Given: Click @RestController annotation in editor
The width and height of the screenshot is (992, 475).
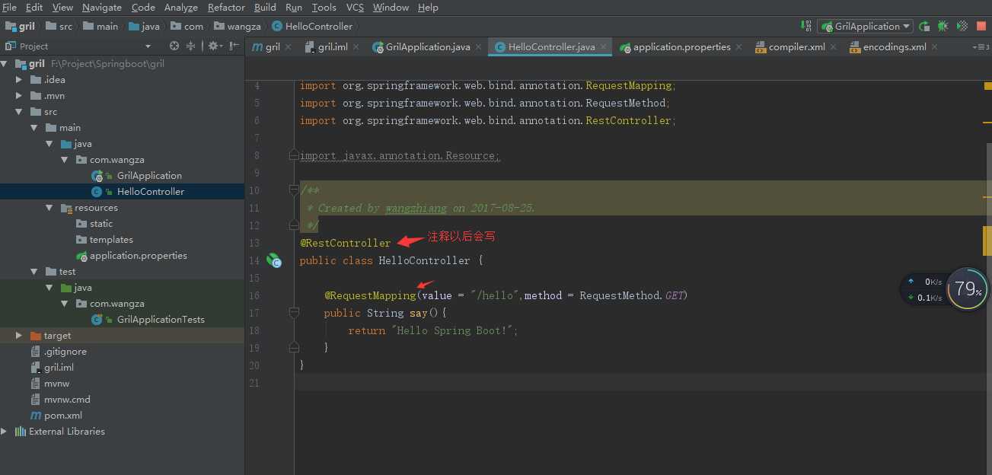Looking at the screenshot, I should click(x=346, y=244).
